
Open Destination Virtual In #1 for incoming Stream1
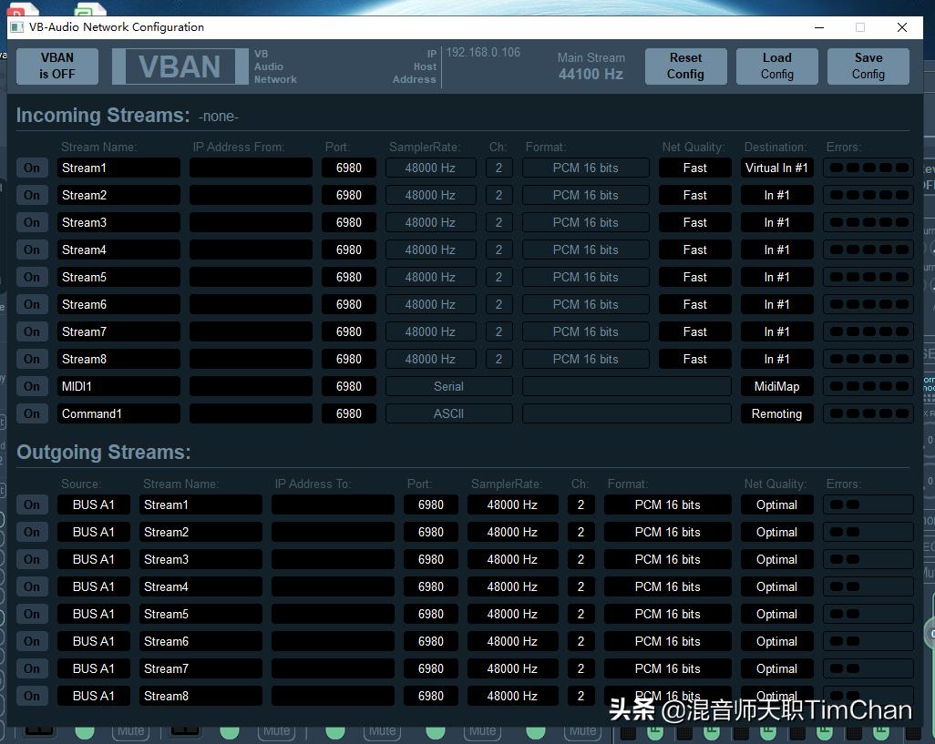click(776, 168)
